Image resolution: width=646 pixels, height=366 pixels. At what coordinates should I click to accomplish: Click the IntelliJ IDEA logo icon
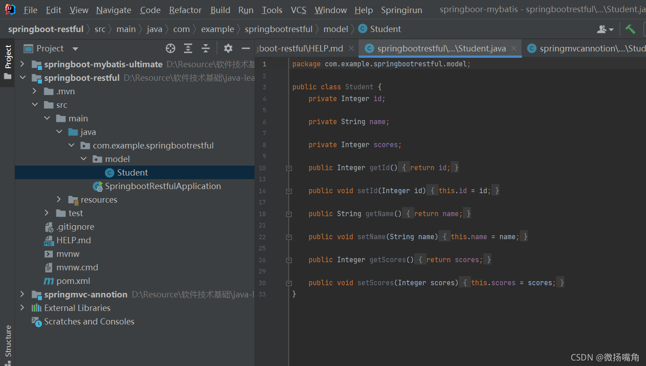10,9
